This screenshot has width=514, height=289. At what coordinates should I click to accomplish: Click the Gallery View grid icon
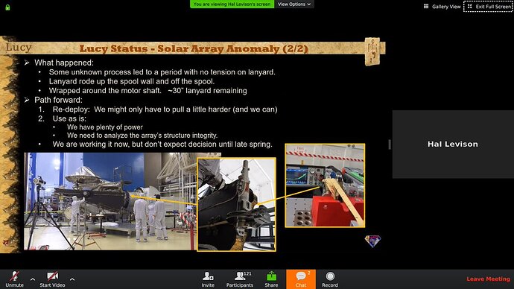point(426,6)
